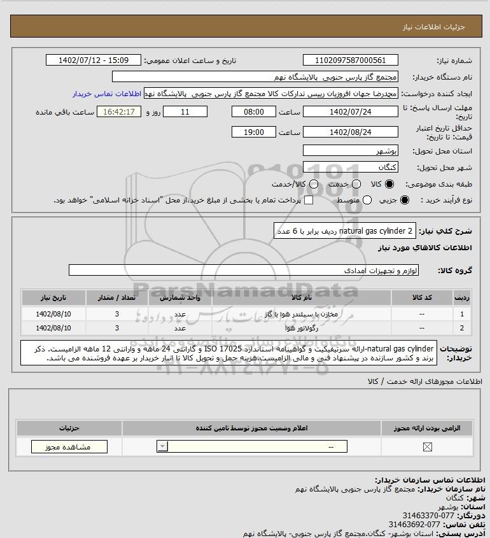Select the جزیی purchase type radio

pyautogui.click(x=405, y=200)
